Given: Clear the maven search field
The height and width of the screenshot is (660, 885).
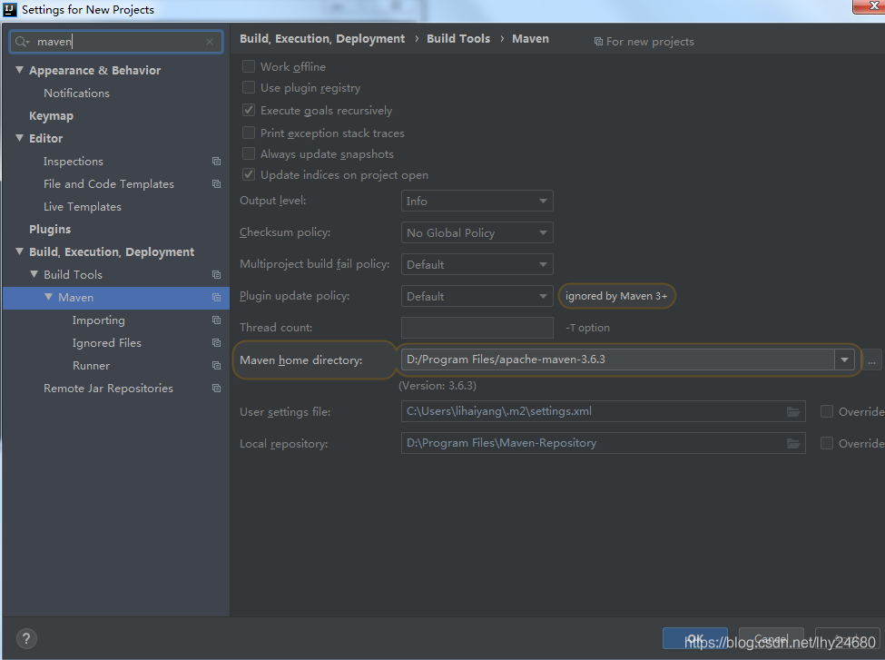Looking at the screenshot, I should (210, 42).
